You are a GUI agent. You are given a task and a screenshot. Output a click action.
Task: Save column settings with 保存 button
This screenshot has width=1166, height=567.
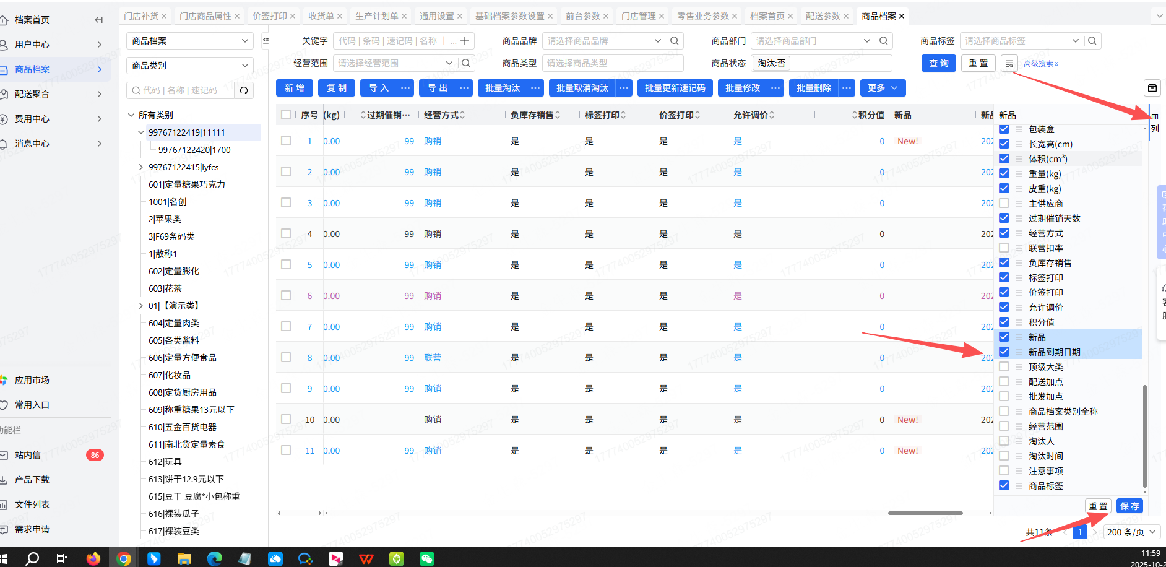[1129, 506]
